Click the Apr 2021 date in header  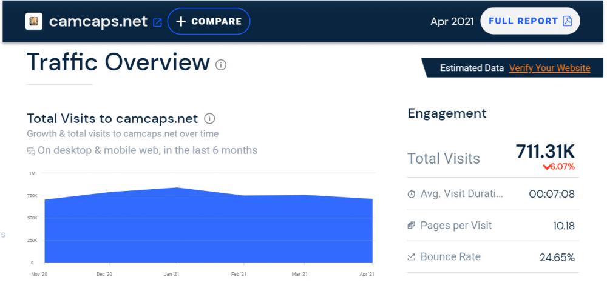click(450, 21)
